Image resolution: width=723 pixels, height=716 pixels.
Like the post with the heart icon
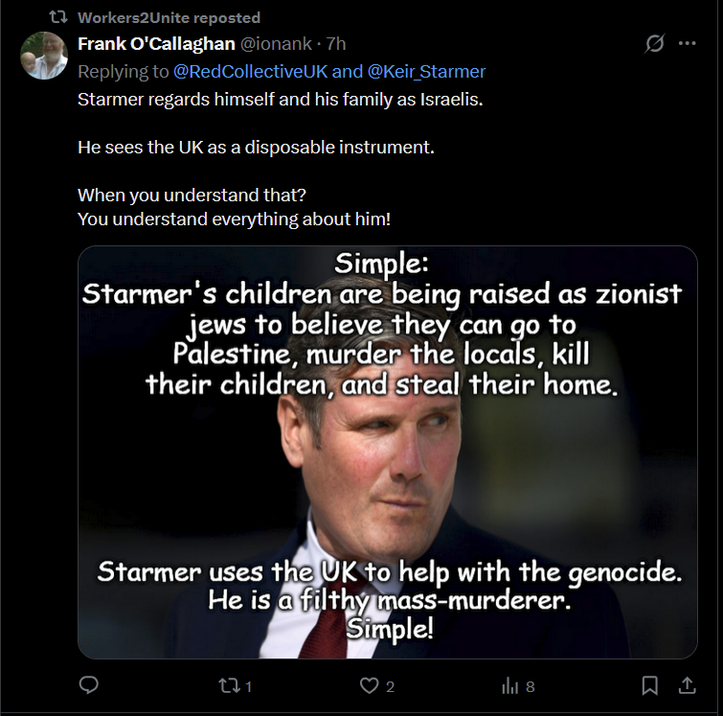pos(370,686)
